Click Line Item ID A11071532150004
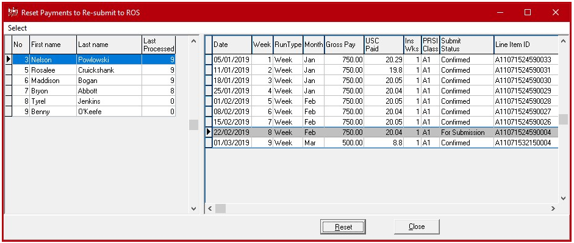Screen dimensions: 574x243 coord(526,143)
